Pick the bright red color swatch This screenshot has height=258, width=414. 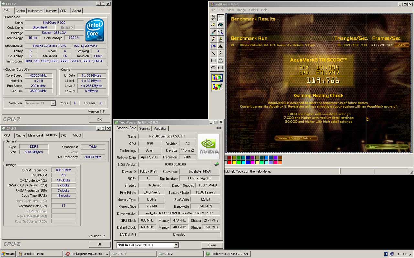point(229,163)
